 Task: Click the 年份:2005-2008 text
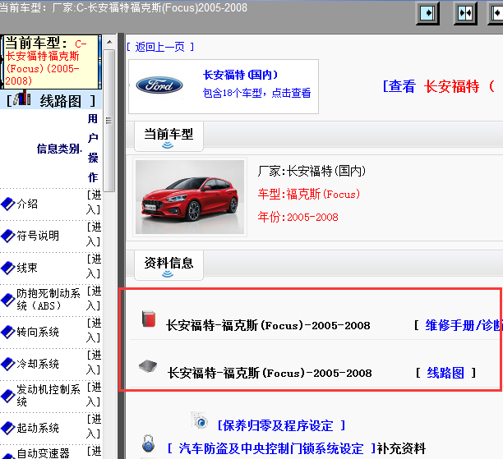298,217
